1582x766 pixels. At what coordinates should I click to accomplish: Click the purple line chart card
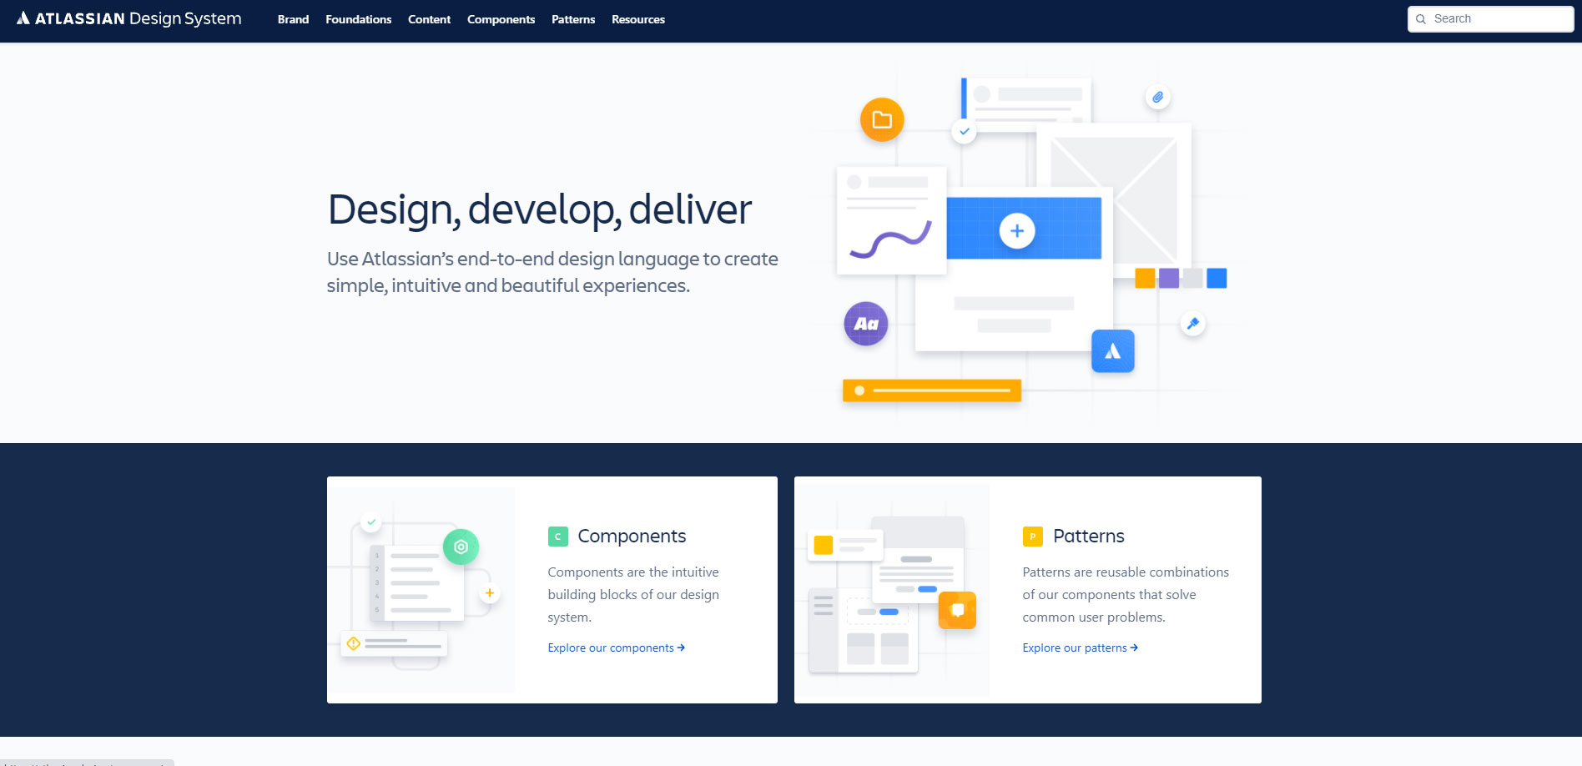(x=891, y=221)
